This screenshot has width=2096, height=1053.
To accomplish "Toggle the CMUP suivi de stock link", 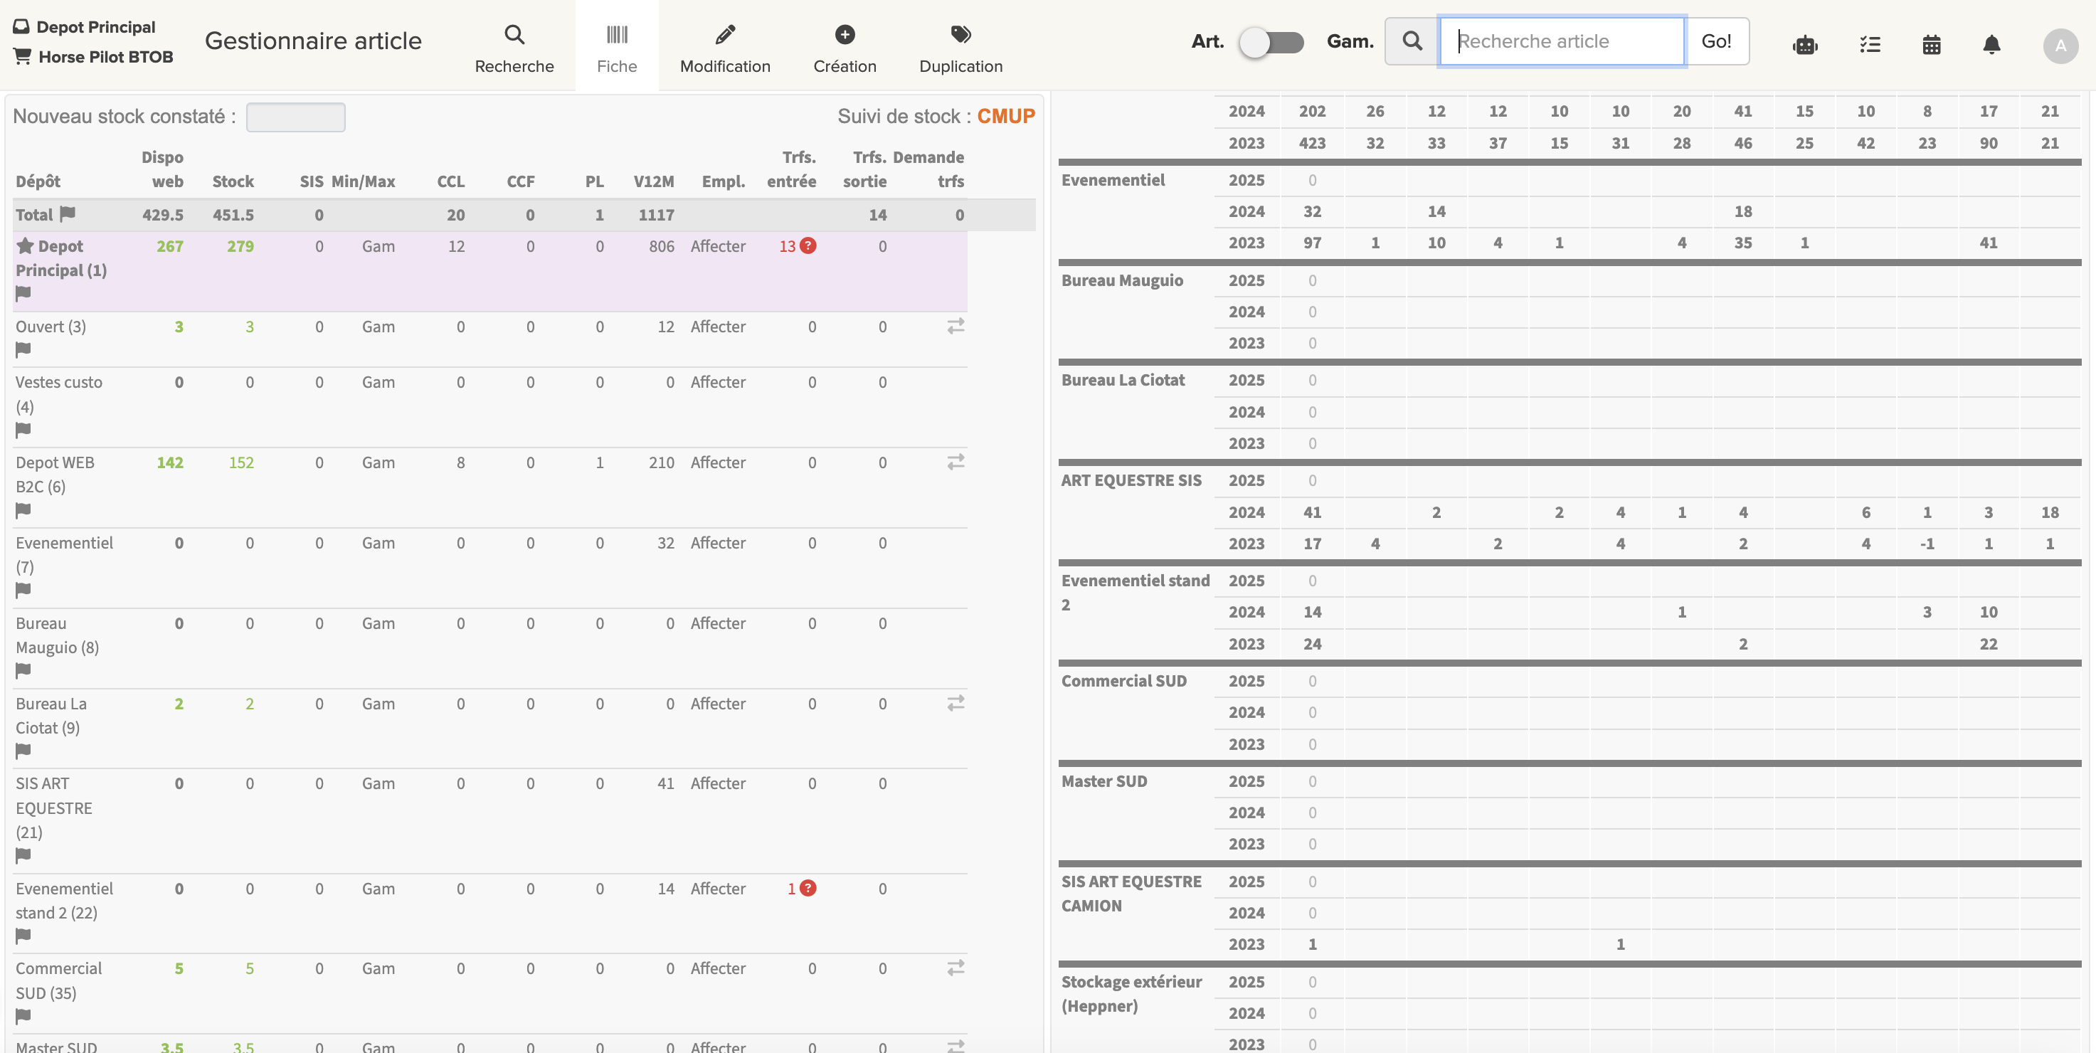I will pos(1006,117).
